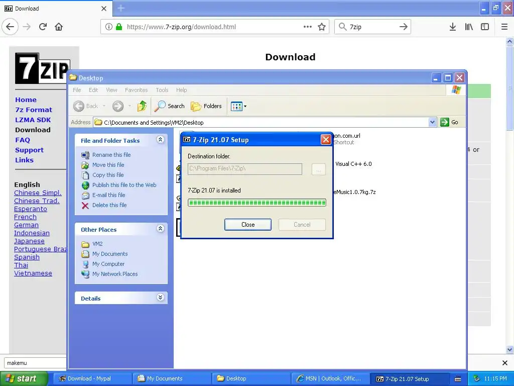Switch to MSN Outlook taskbar button
Viewport: 514px width, 386px height.
click(330, 378)
